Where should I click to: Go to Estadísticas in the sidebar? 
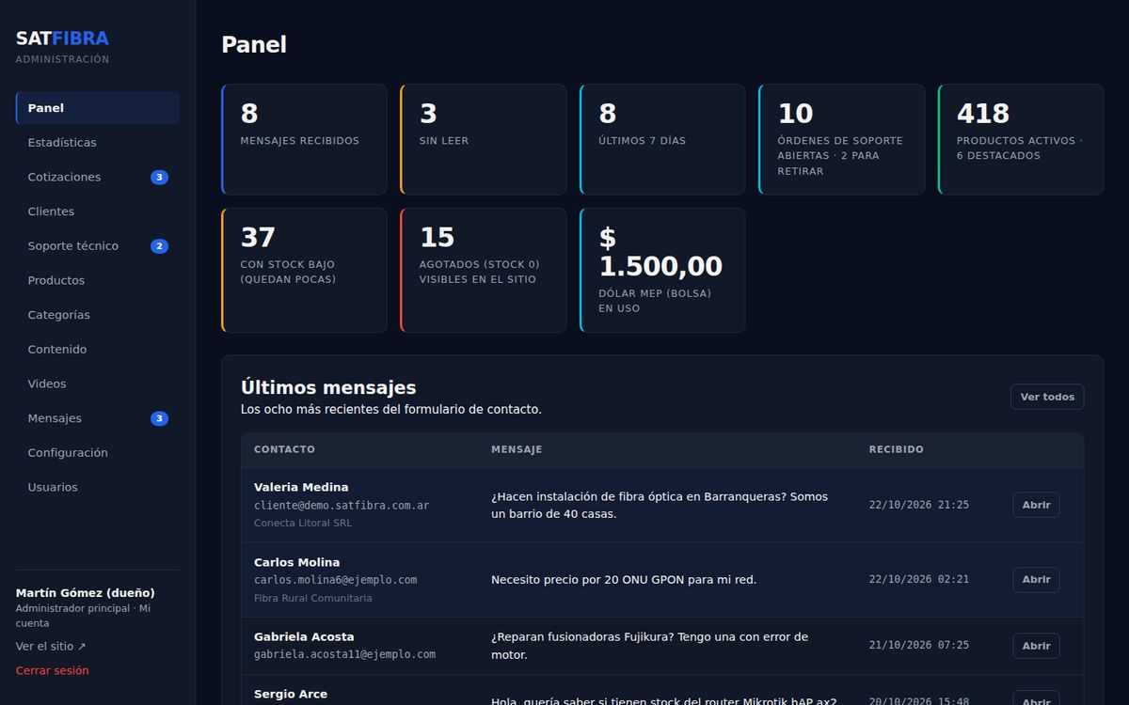98,143
